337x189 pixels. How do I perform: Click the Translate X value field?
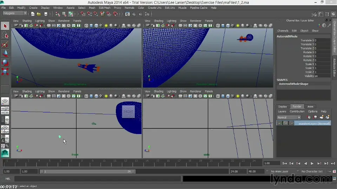tap(322, 40)
